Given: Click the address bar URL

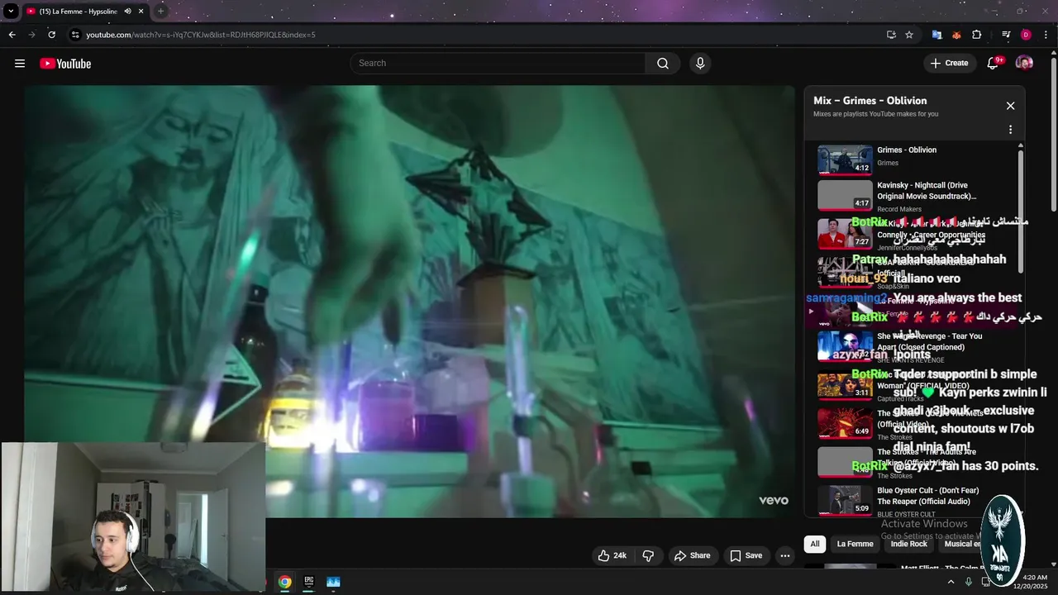Looking at the screenshot, I should 201,35.
